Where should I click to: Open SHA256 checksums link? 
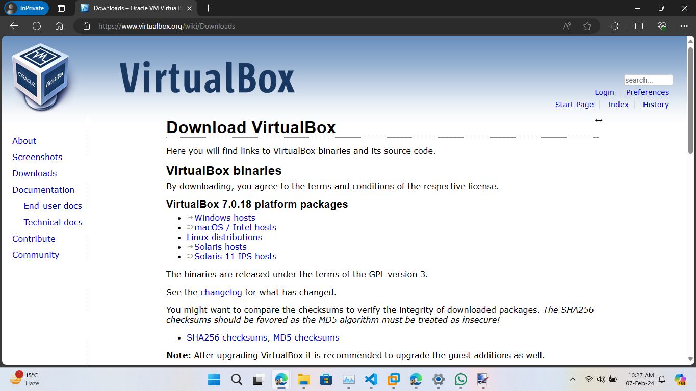227,337
